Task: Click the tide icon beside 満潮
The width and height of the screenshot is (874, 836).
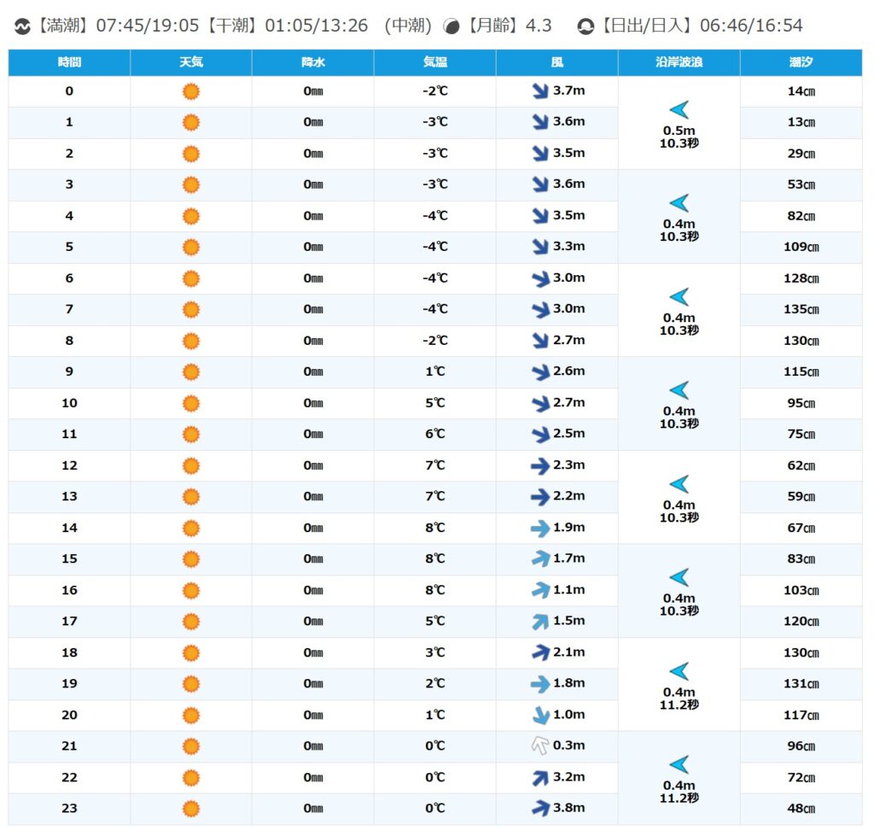Action: pos(23,26)
